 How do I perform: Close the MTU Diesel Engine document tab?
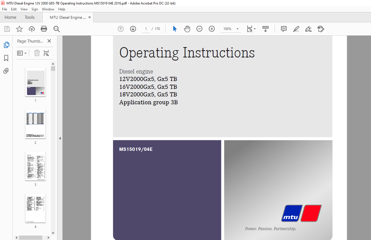(x=90, y=17)
